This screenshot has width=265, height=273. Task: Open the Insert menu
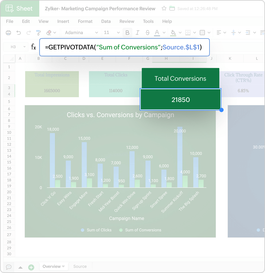pos(63,21)
